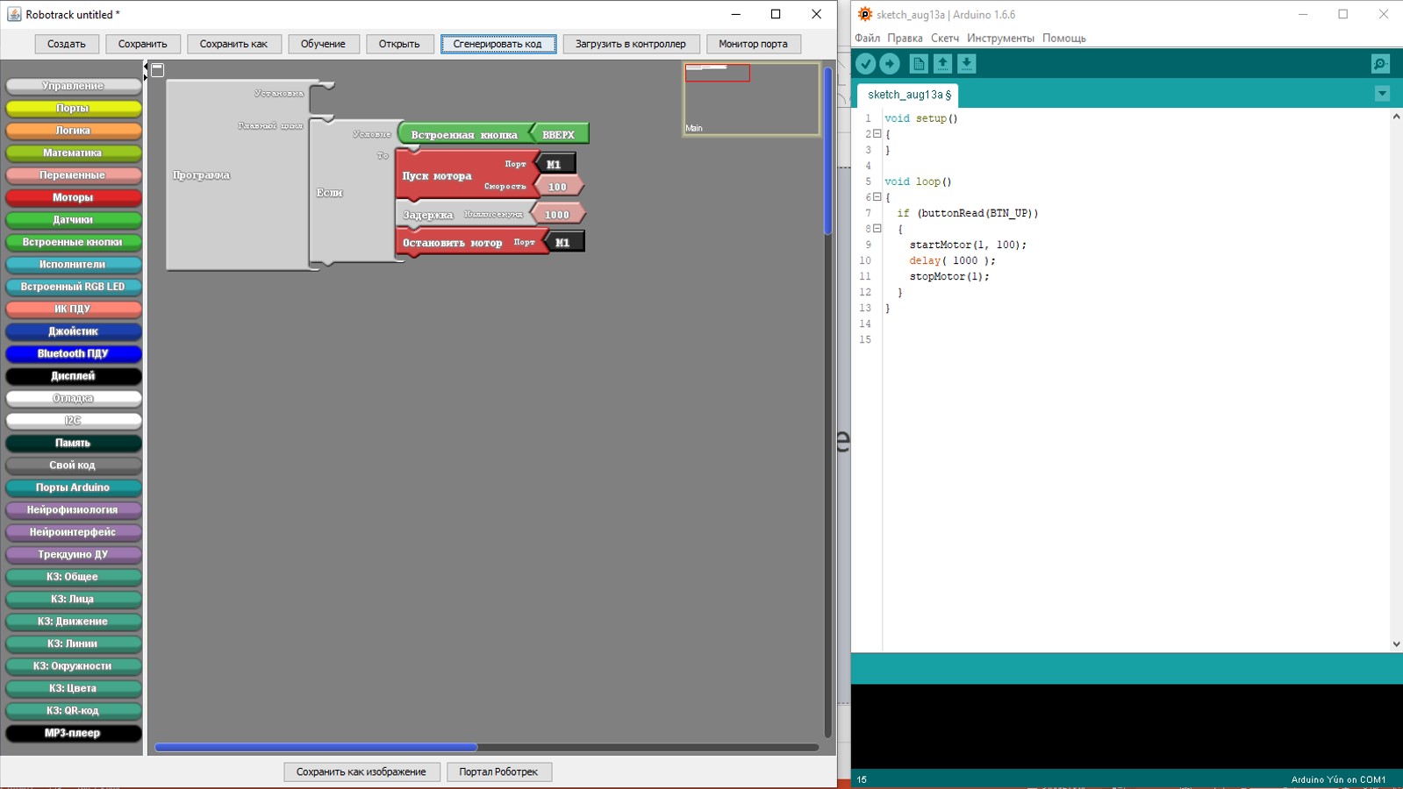Click Arduino editor scroll down arrow

(1396, 643)
